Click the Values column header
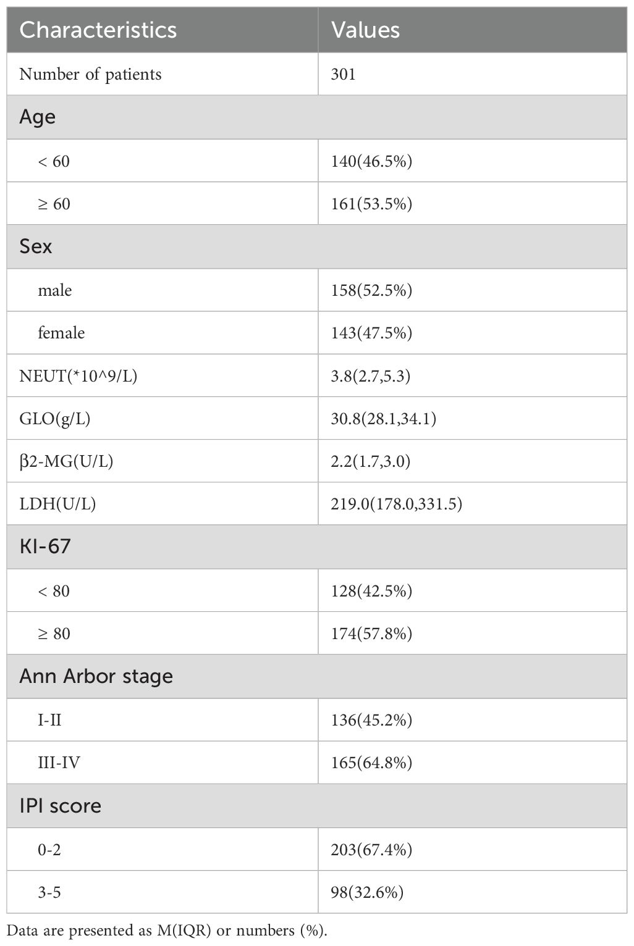The width and height of the screenshot is (634, 946). point(365,30)
